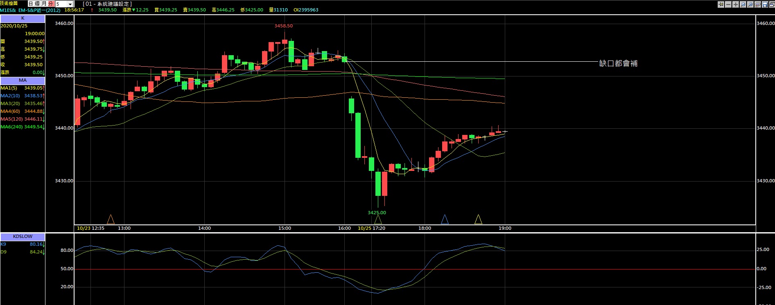
Task: Click the close price (收) 3439.50 row
Action: (x=23, y=65)
